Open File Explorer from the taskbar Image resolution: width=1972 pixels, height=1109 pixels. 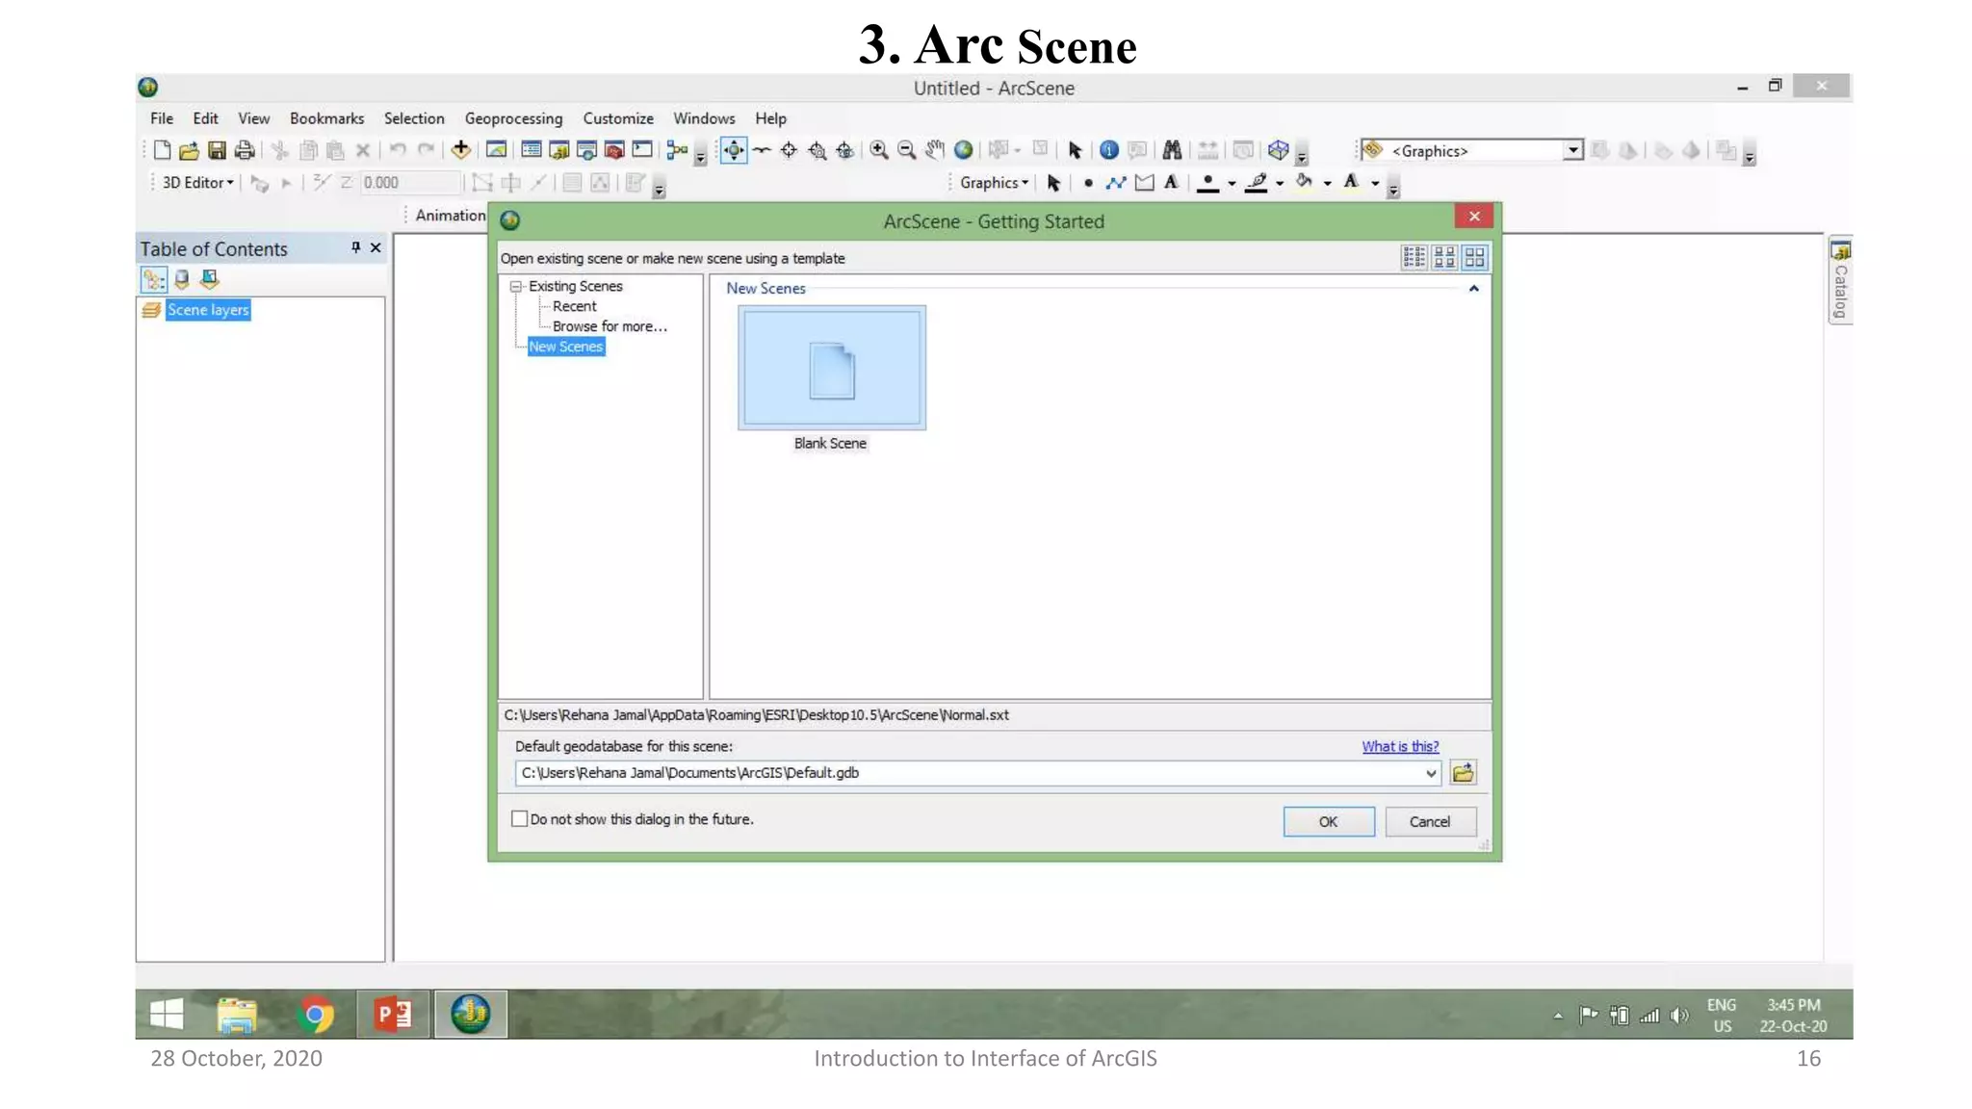click(237, 1015)
